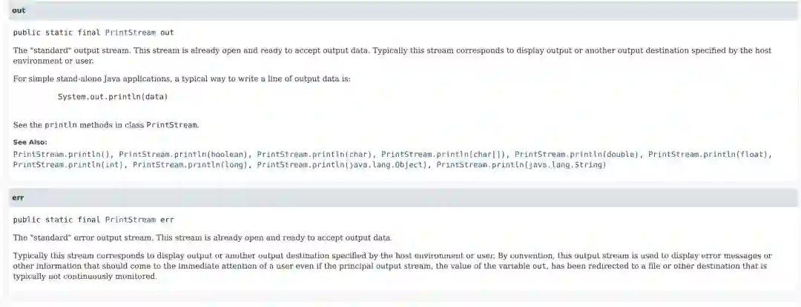
Task: Select the 'out' field section heading
Action: click(x=19, y=10)
